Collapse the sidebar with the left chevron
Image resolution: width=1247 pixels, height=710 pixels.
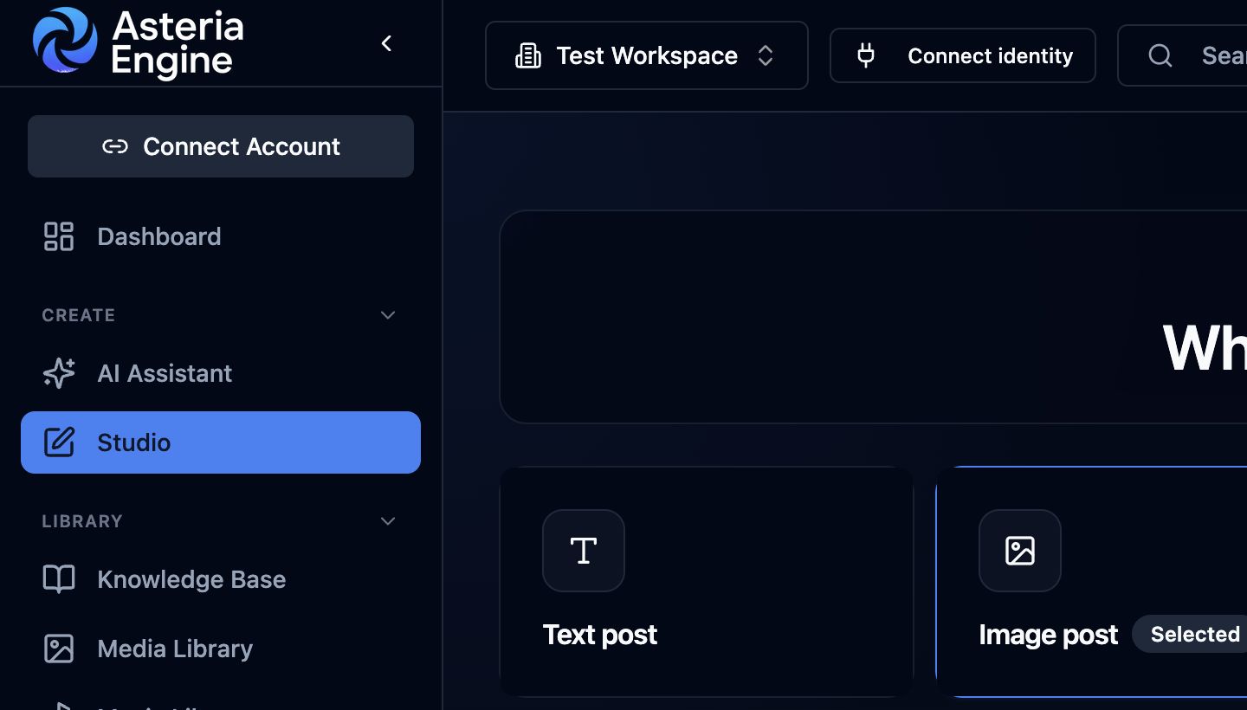387,43
